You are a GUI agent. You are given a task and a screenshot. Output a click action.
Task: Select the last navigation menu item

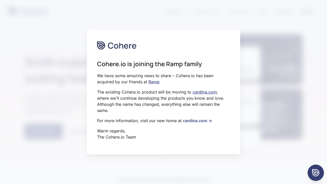tap(308, 11)
